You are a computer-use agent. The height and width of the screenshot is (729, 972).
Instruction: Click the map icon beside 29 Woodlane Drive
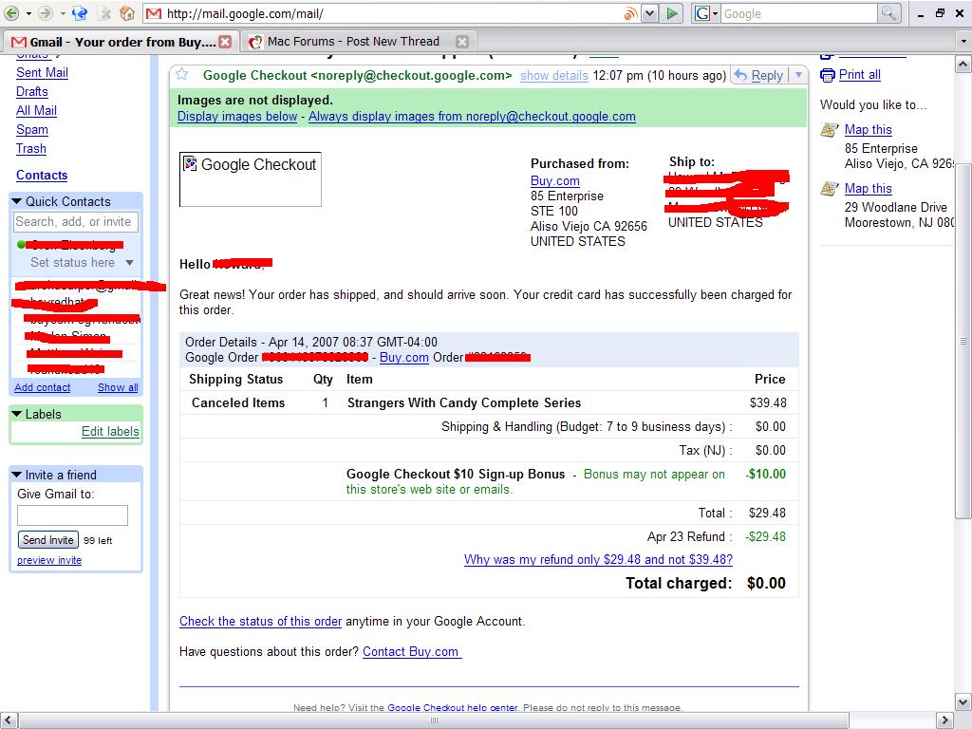[x=830, y=189]
